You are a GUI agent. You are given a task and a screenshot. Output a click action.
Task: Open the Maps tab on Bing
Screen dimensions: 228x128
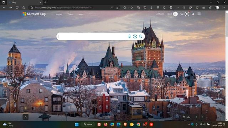tap(81, 14)
